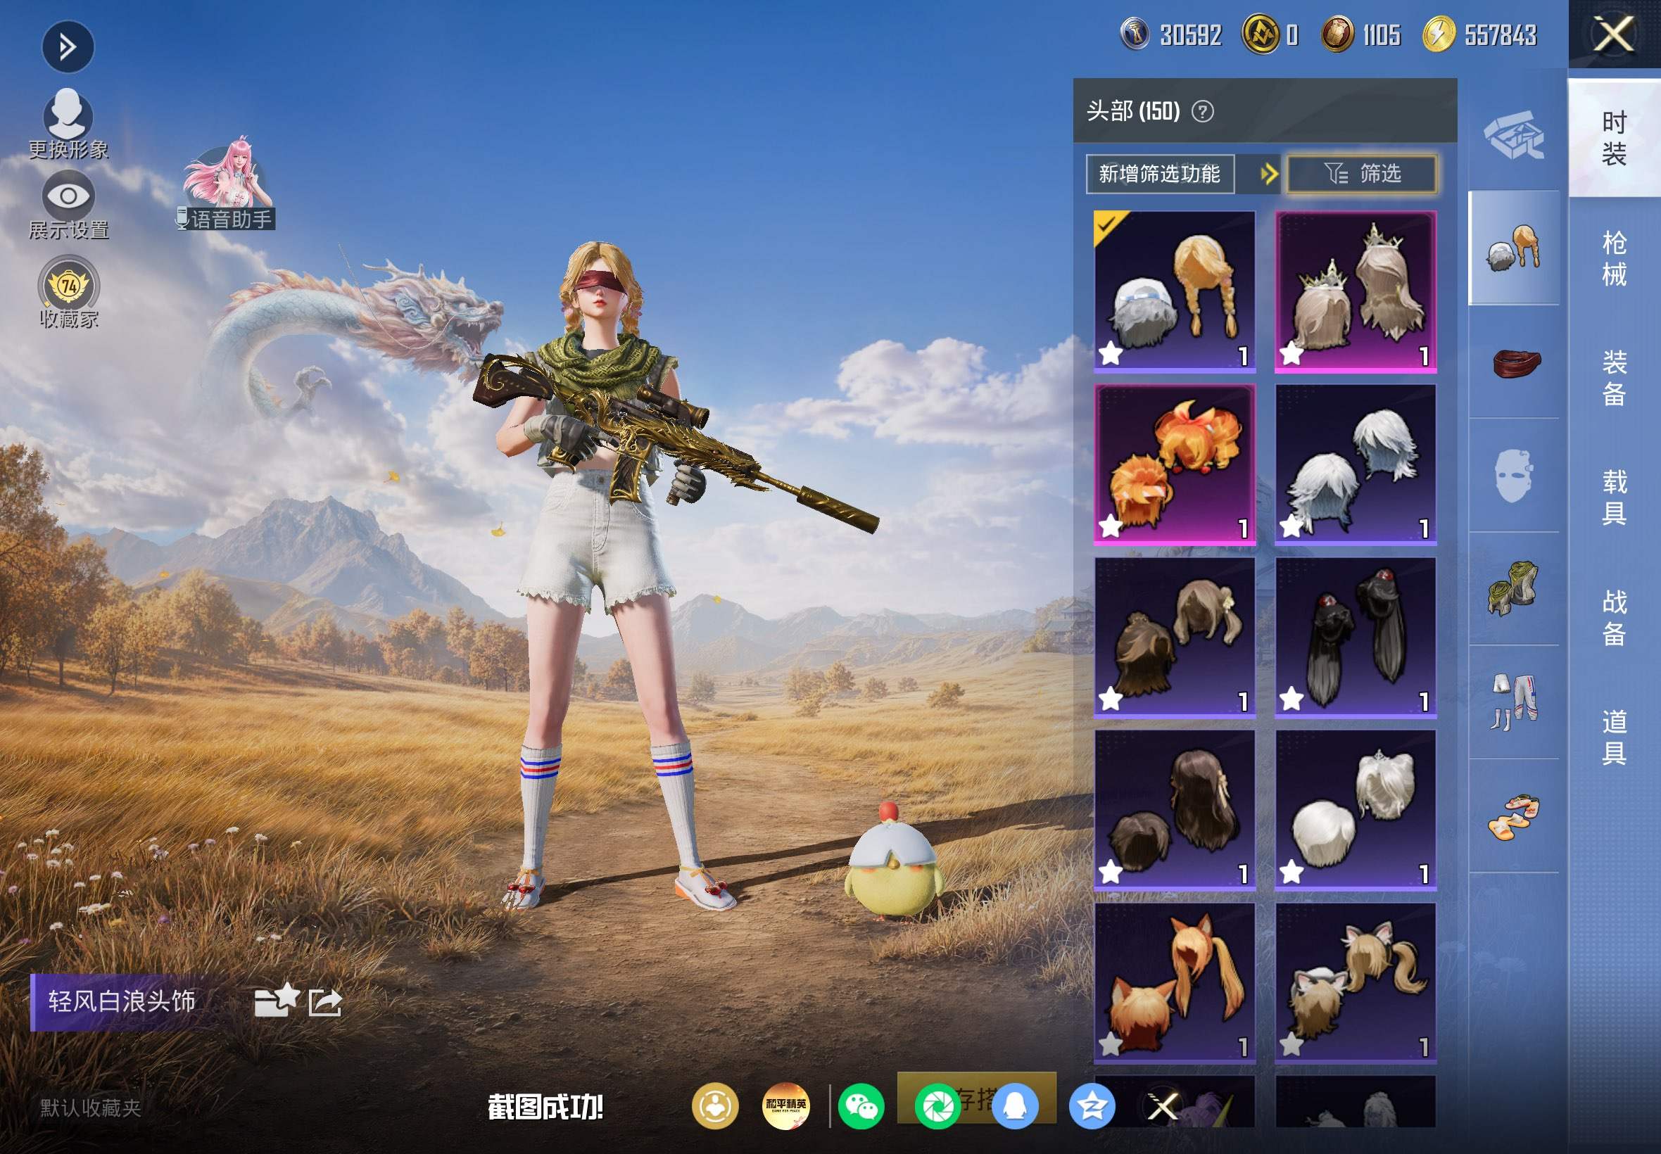Toggle favorite star on blonde braids hairstyle
Image resolution: width=1661 pixels, height=1154 pixels.
[1111, 353]
